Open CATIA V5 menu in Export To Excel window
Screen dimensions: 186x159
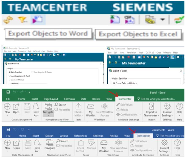pyautogui.click(x=150, y=53)
